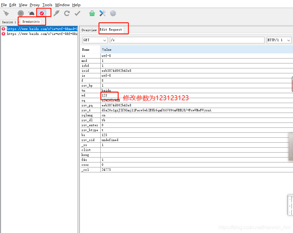Image resolution: width=293 pixels, height=233 pixels.
Task: Switch to the Session 1 tab
Action: pyautogui.click(x=9, y=22)
